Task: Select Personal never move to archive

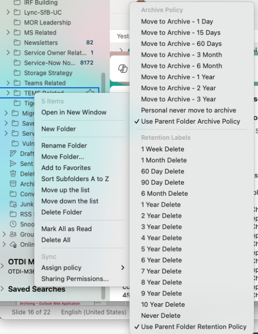Action: click(x=189, y=110)
